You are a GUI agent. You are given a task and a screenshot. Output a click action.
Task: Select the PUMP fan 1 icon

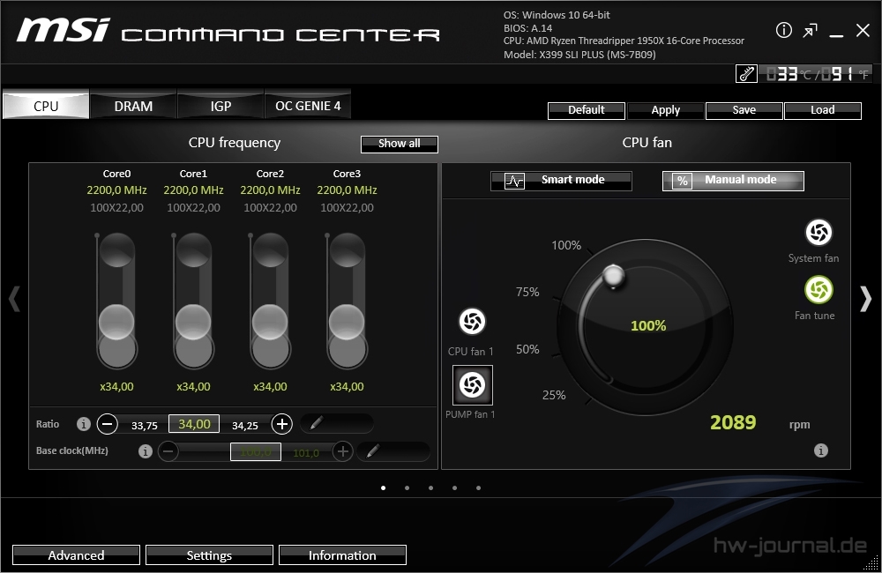[473, 385]
